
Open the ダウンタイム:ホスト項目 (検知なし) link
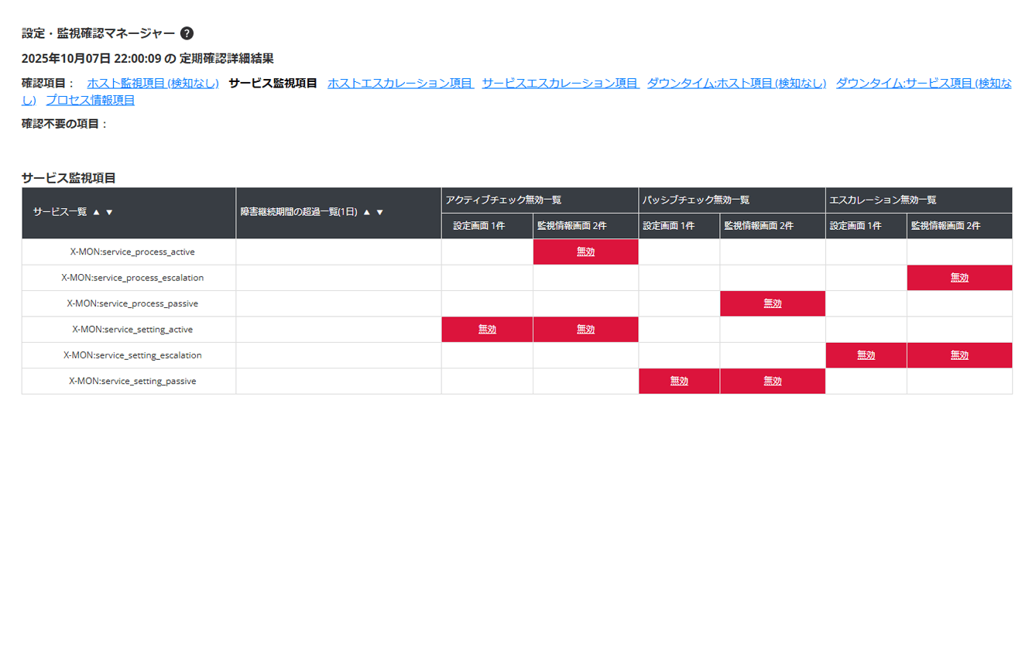pos(735,83)
